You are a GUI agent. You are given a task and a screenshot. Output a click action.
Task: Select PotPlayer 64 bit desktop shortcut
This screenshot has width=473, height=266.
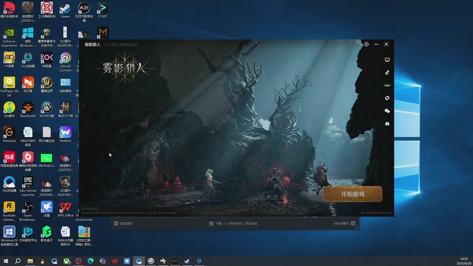pos(9,87)
